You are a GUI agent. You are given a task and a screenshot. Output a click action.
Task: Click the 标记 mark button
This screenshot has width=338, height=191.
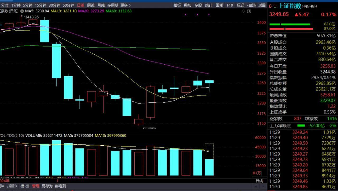(x=241, y=5)
